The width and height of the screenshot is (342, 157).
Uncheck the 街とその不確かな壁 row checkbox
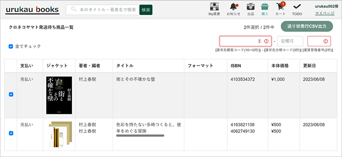(x=11, y=95)
